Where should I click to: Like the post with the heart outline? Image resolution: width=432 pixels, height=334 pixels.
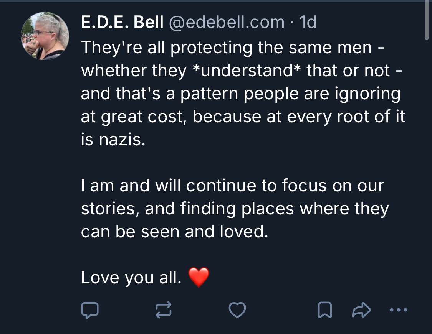tap(237, 310)
